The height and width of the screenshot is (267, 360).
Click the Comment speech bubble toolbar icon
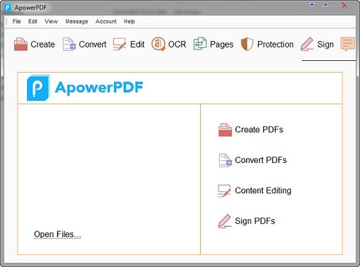coord(348,44)
